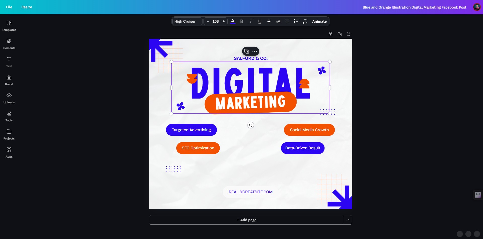The image size is (483, 239).
Task: Click the Add page button
Action: click(246, 220)
